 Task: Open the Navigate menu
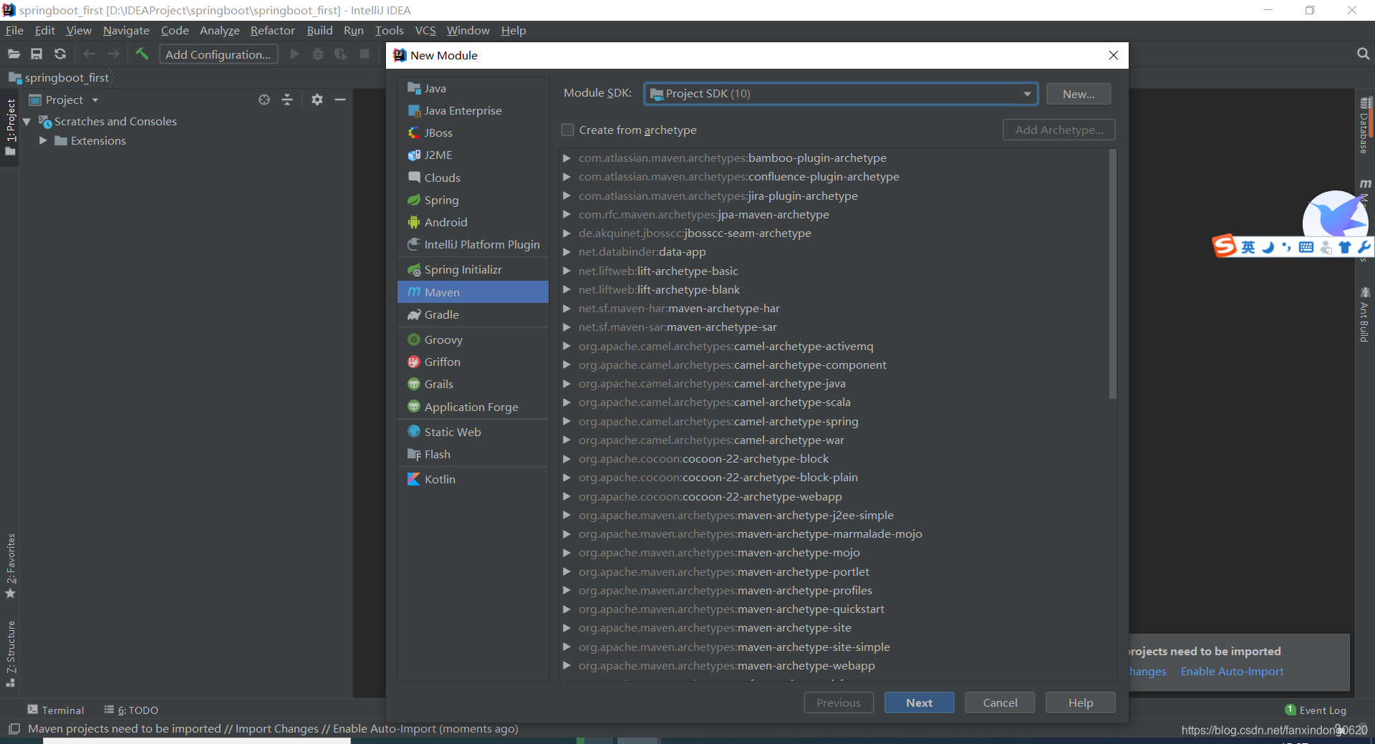(x=126, y=30)
